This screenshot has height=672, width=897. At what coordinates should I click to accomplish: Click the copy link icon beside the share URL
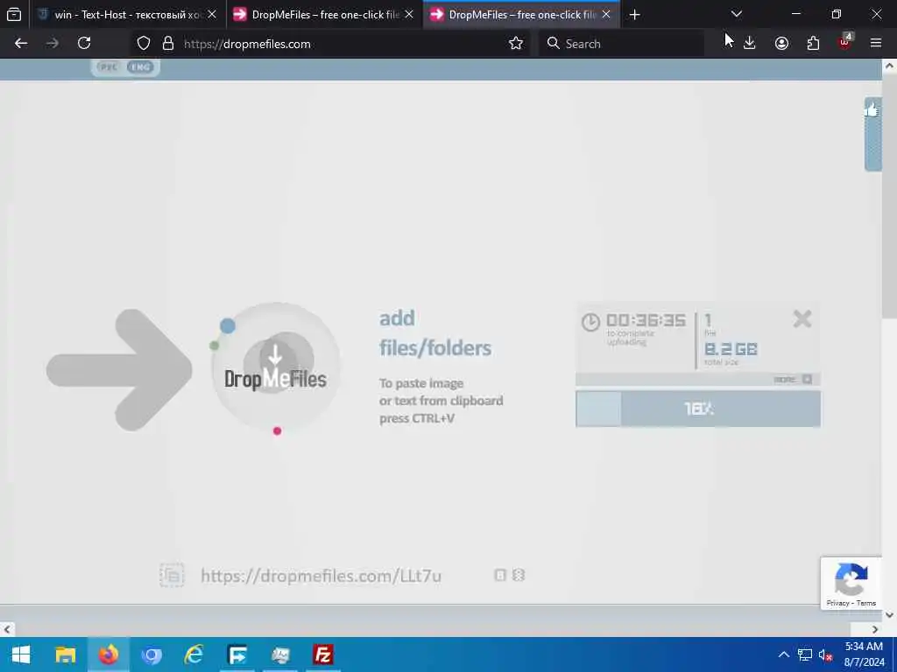click(x=172, y=576)
